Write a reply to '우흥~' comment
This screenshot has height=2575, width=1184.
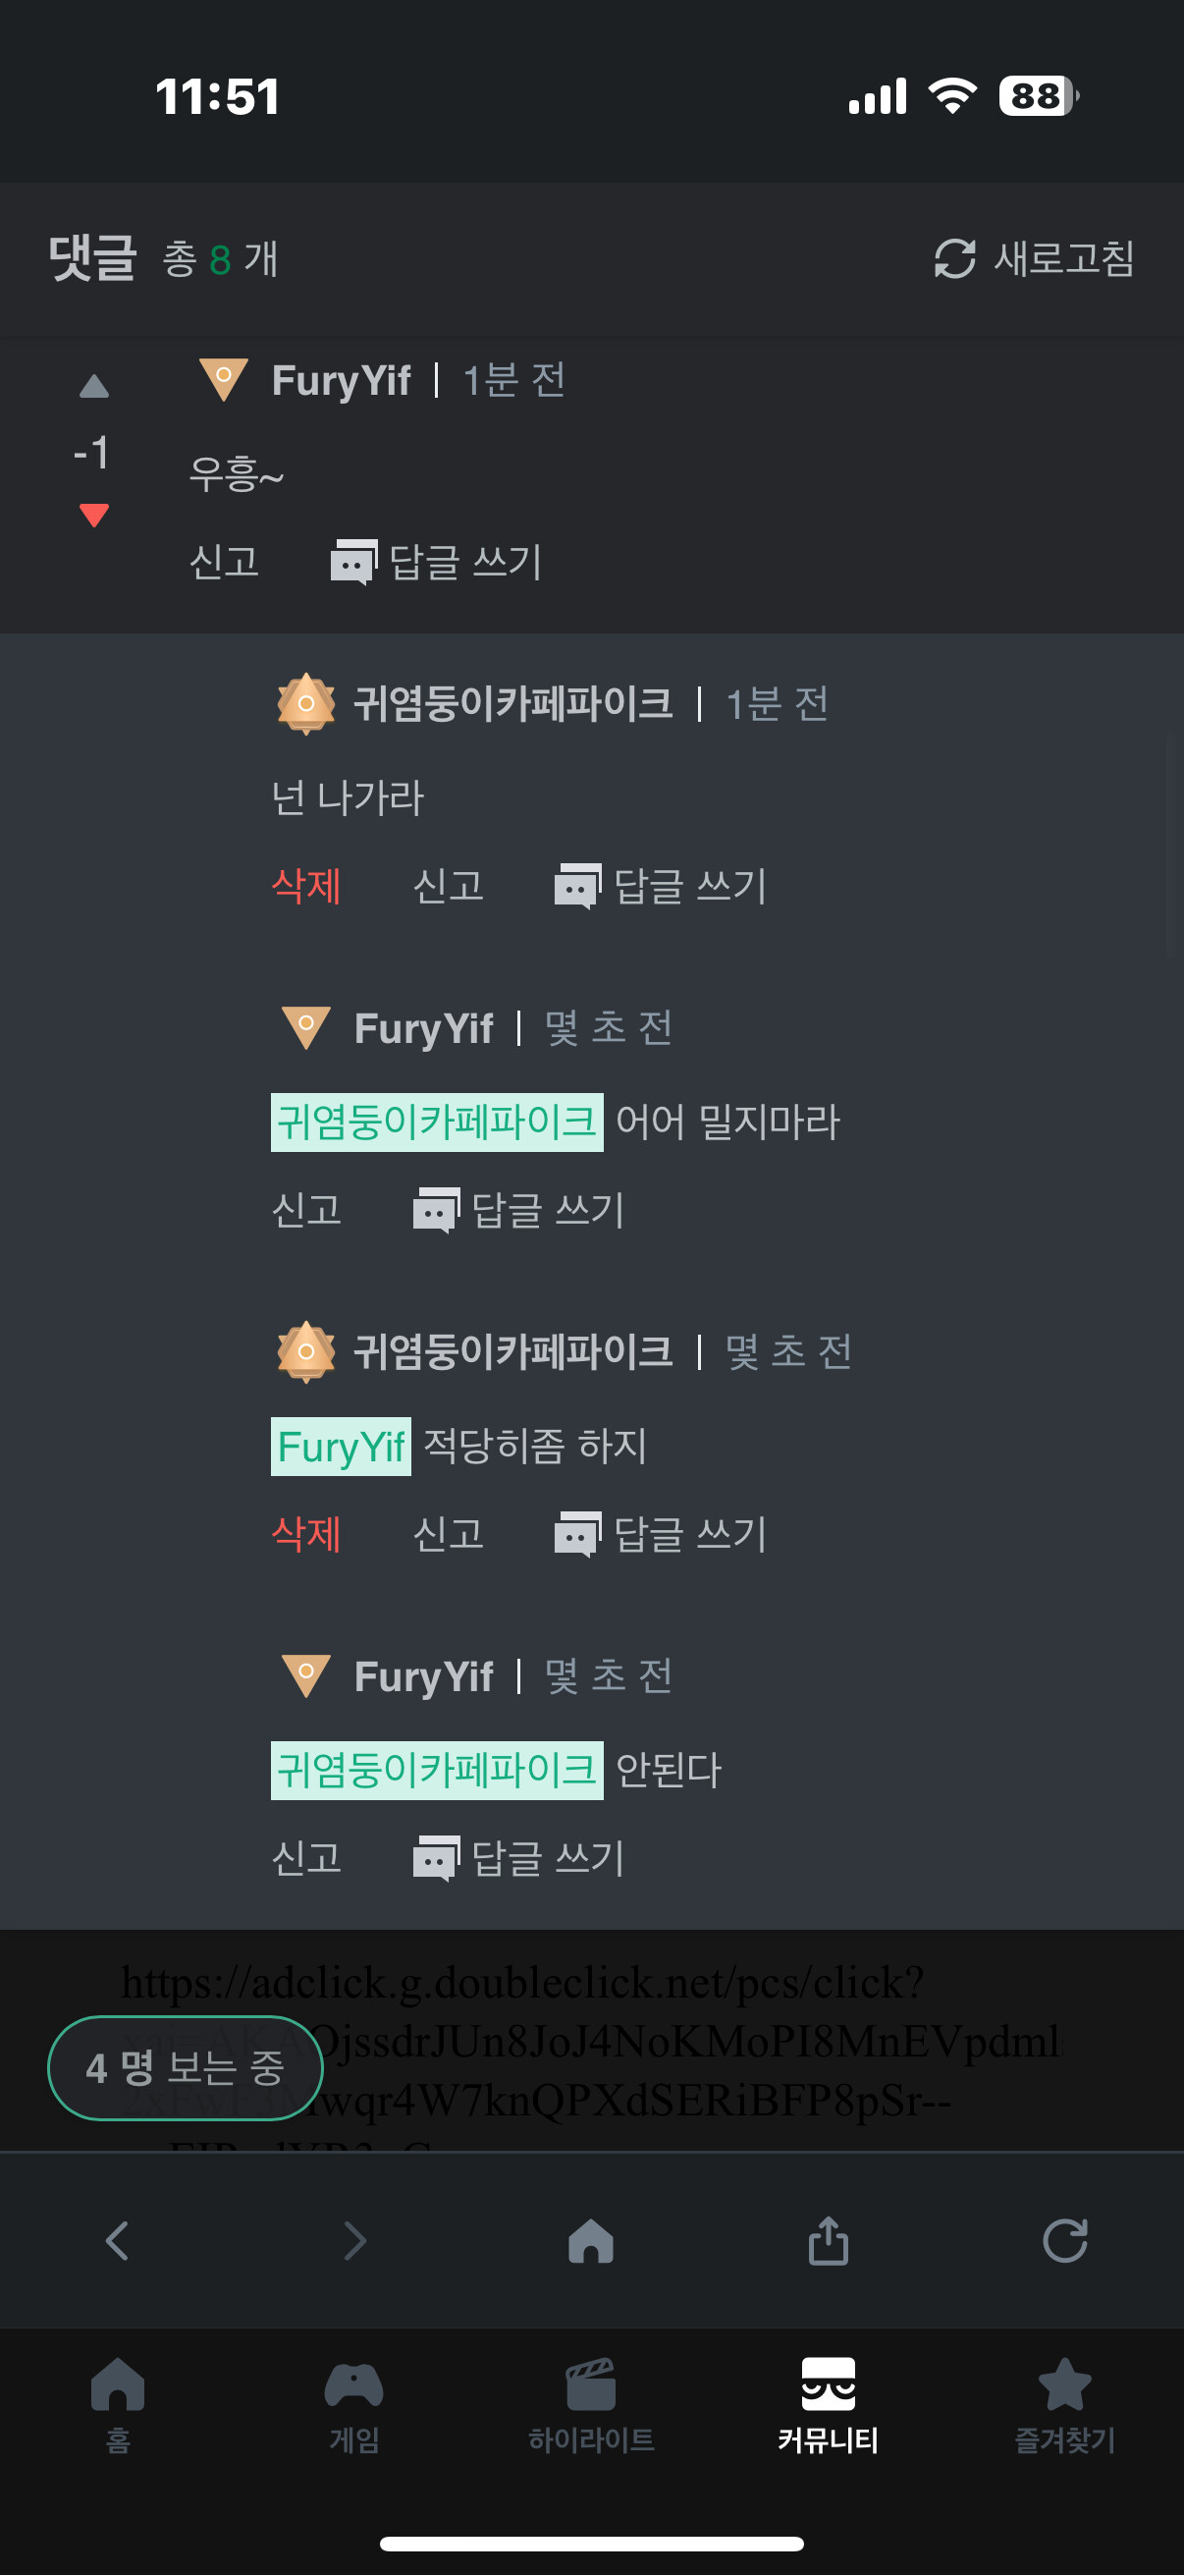coord(437,562)
